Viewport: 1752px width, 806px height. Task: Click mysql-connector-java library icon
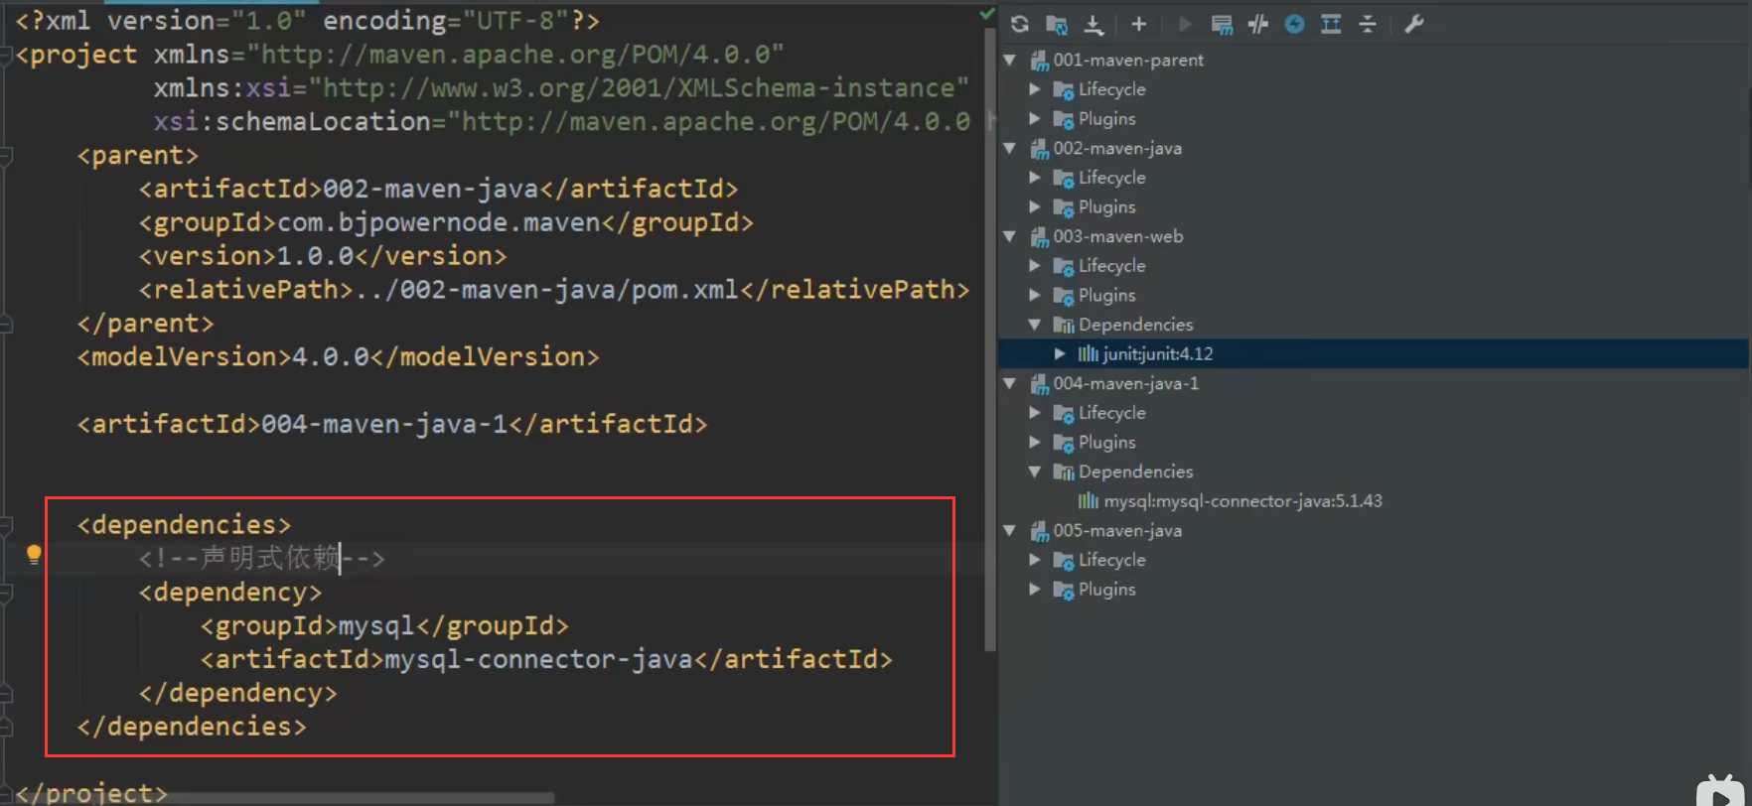[x=1089, y=501]
